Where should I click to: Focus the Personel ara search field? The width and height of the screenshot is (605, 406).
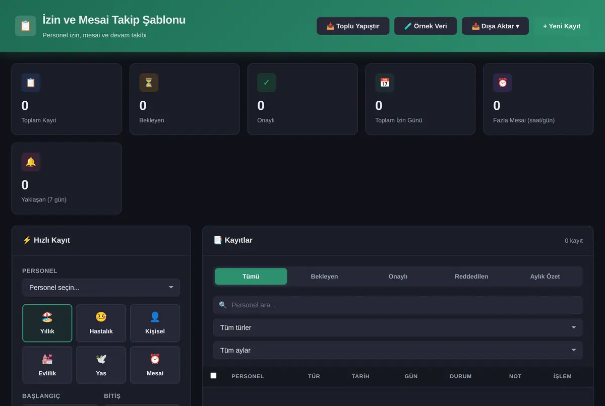coord(398,305)
